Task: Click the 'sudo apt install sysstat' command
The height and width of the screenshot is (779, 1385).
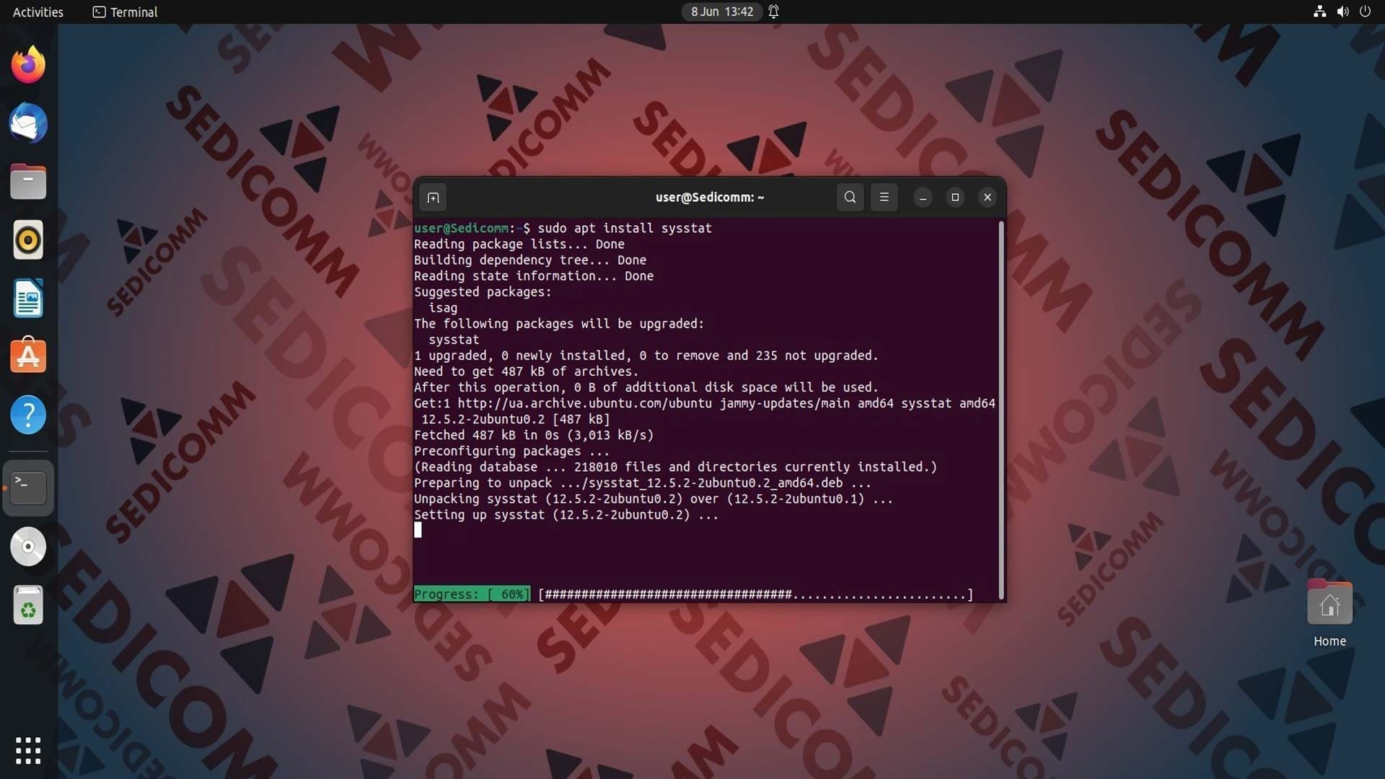Action: (625, 228)
